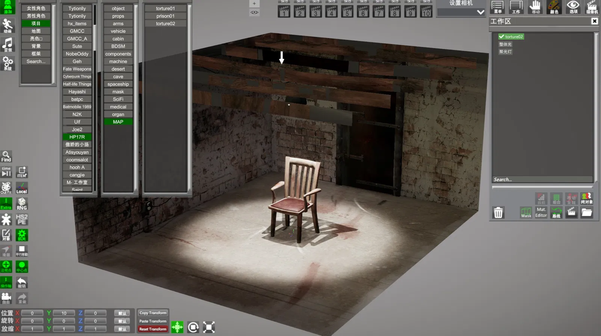Click the 拷对象 copy object icon
601x336 pixels.
pos(587,198)
